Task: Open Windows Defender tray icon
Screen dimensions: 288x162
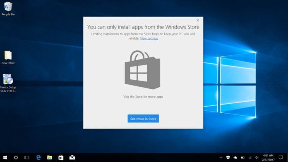Action: coord(228,157)
